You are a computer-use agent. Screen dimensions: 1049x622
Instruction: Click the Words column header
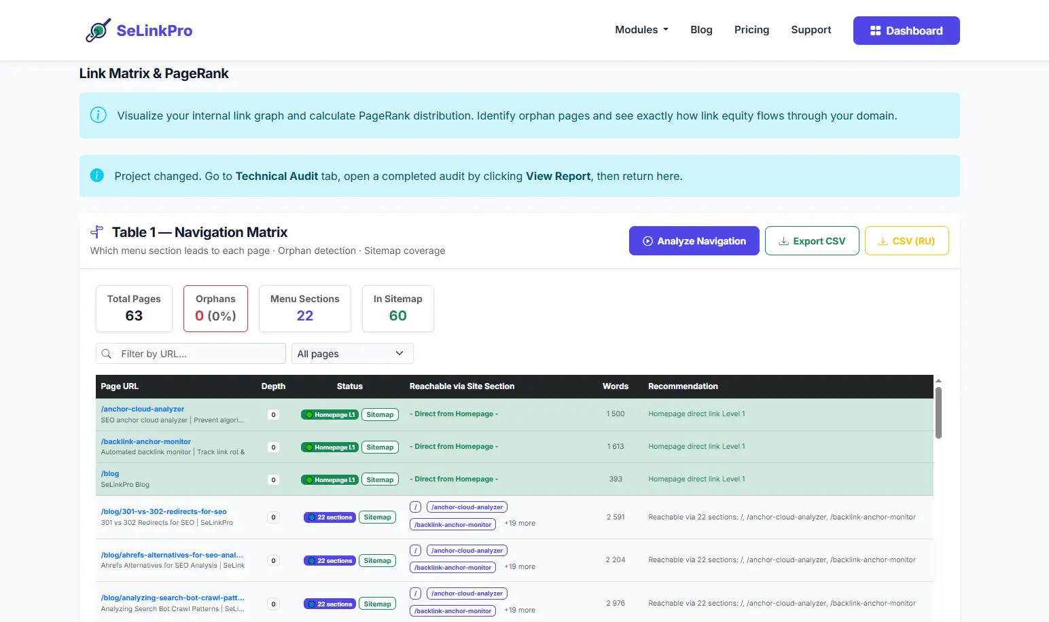pyautogui.click(x=616, y=386)
